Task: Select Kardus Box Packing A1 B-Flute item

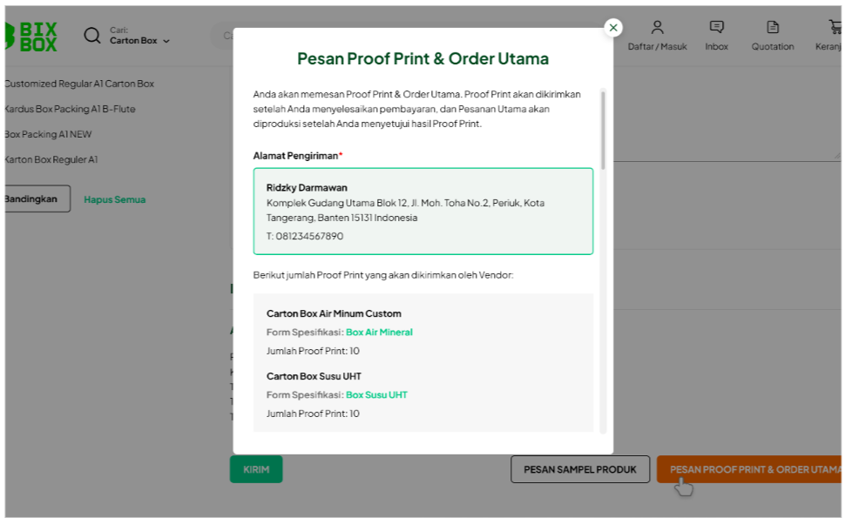Action: [x=70, y=110]
